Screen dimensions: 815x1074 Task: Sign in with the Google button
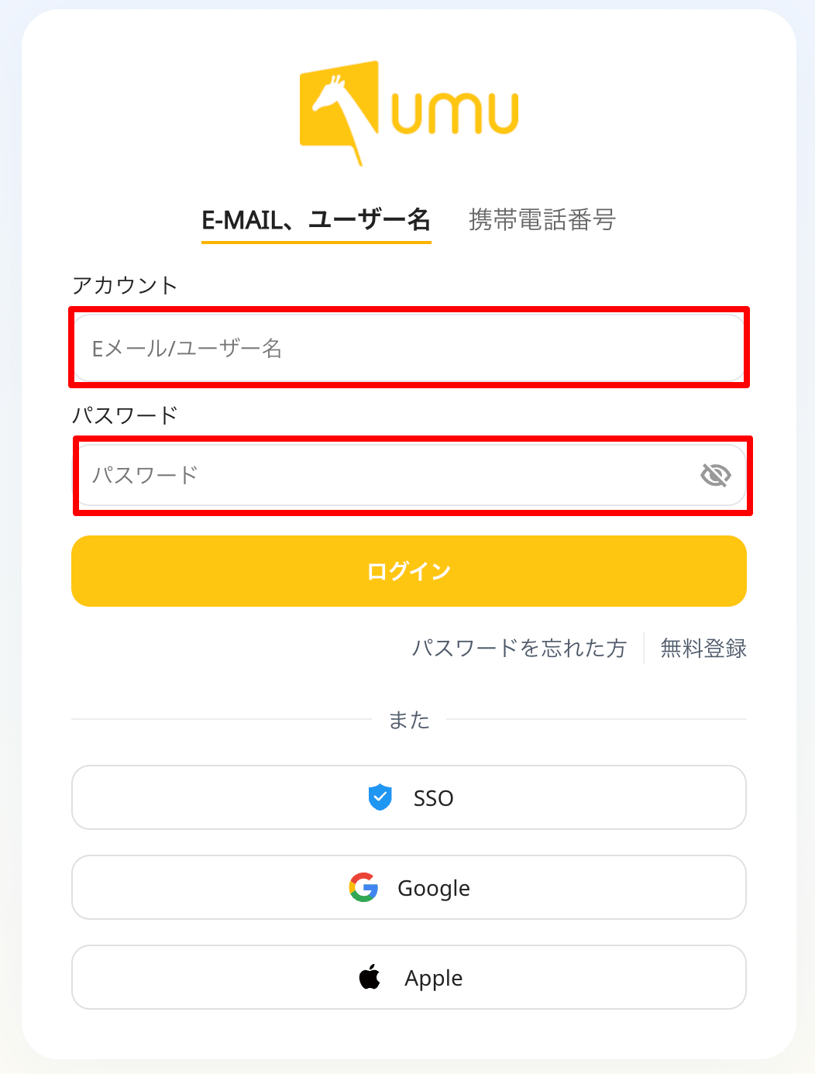coord(409,887)
